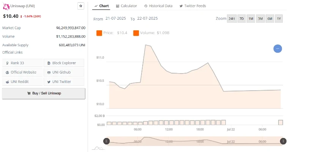Click the From date field 21-07-2025
This screenshot has width=313, height=152.
(116, 18)
